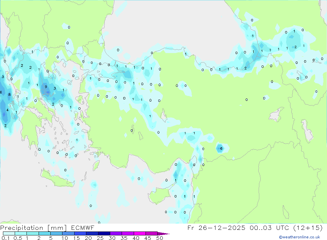Image resolution: width=327 pixels, height=240 pixels.
Task: Click the '4' precipitation value on the map
Action: point(8,110)
